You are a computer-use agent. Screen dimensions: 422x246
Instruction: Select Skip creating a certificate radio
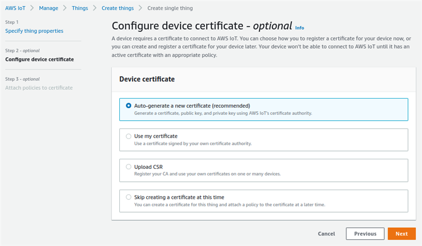129,197
